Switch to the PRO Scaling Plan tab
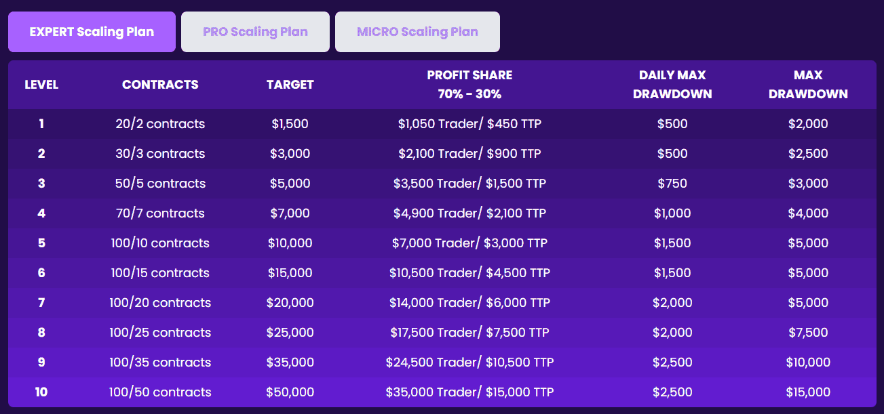This screenshot has width=884, height=414. point(255,32)
